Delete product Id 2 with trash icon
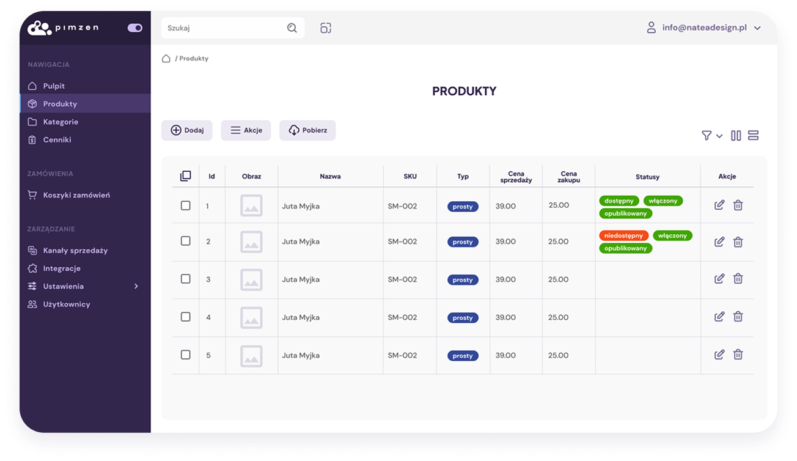This screenshot has height=461, width=797. click(x=738, y=242)
